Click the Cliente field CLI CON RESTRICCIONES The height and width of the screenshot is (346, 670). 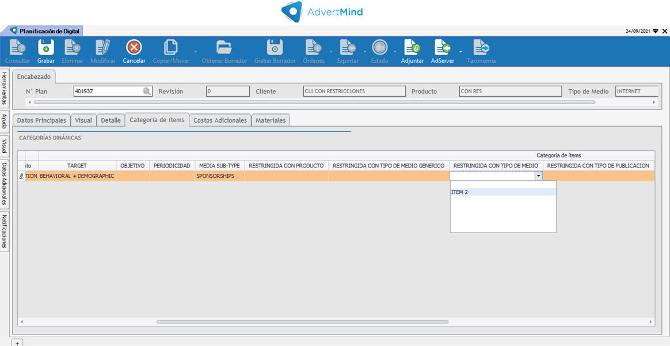click(x=354, y=91)
